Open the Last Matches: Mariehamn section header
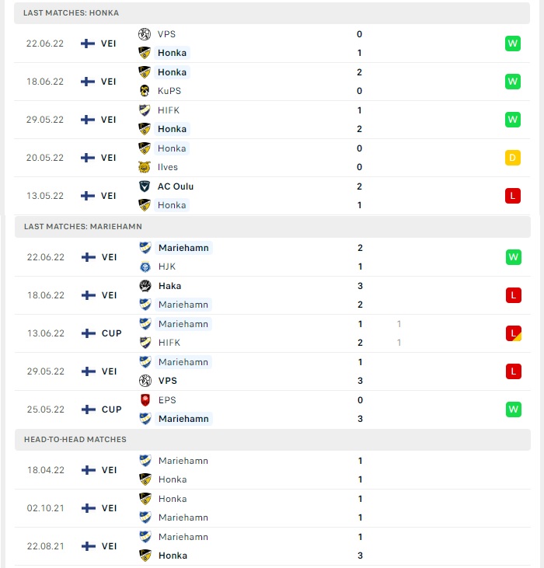The height and width of the screenshot is (568, 544). point(273,227)
